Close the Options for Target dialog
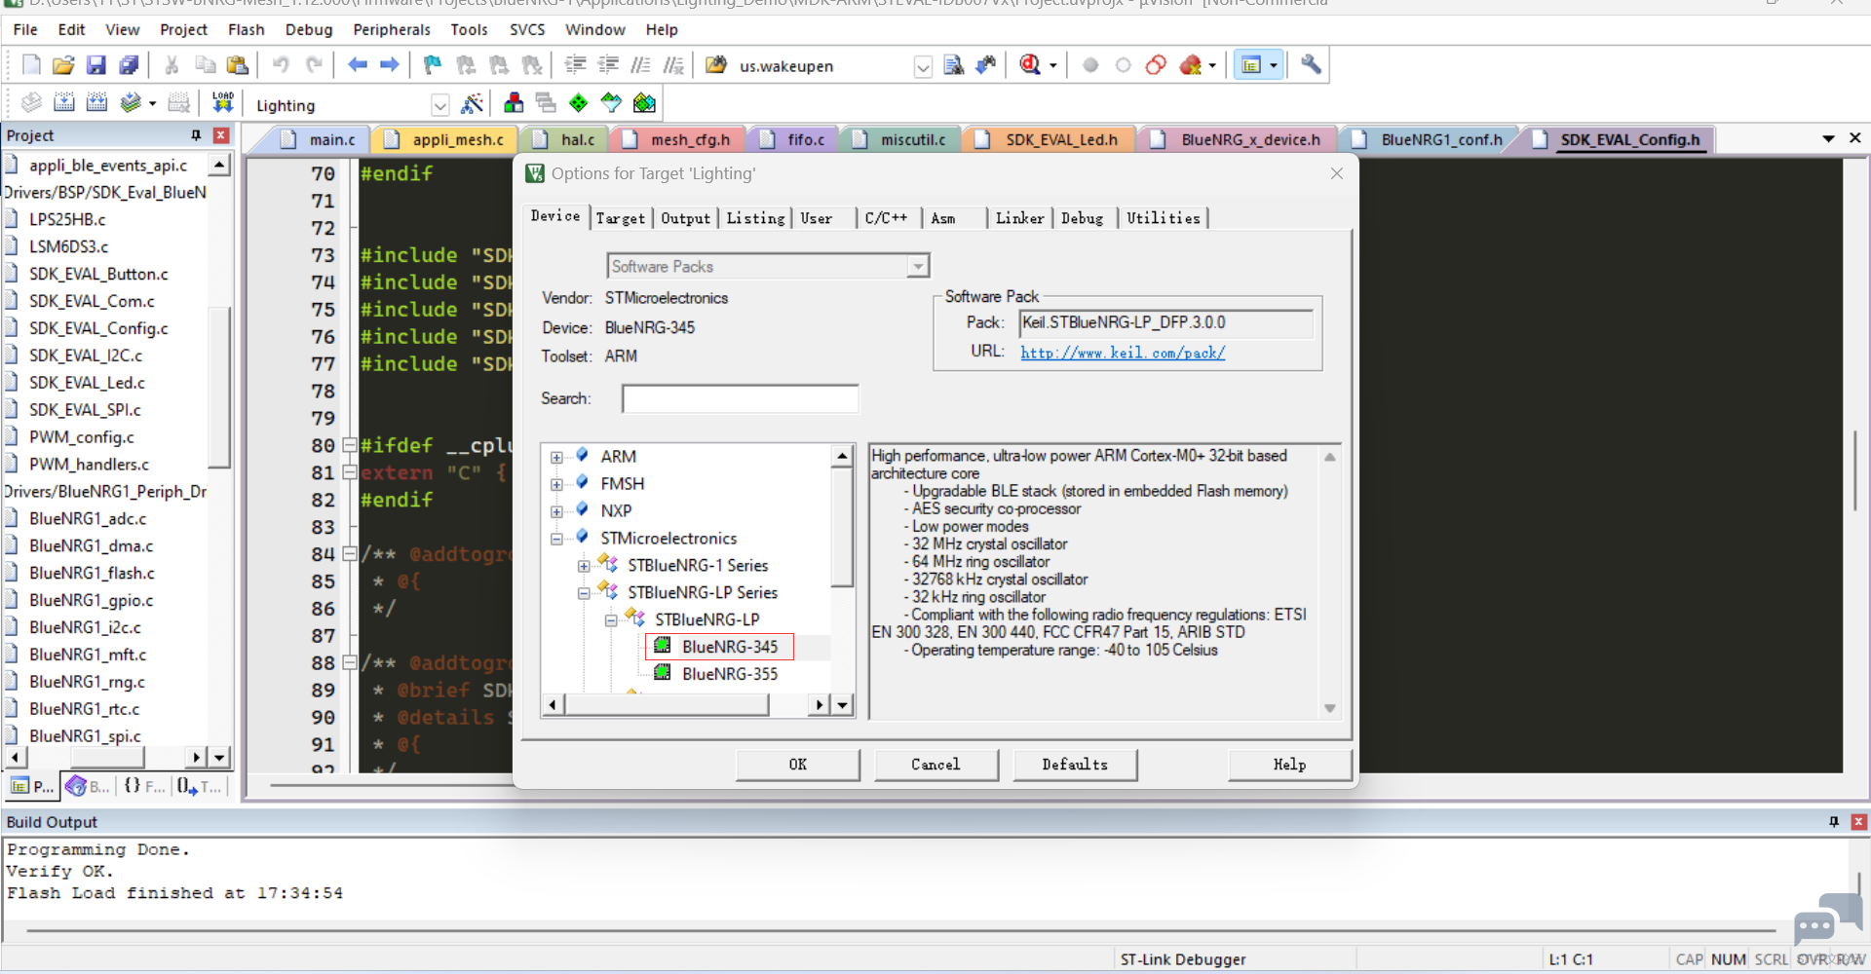Viewport: 1871px width, 974px height. click(x=1337, y=173)
